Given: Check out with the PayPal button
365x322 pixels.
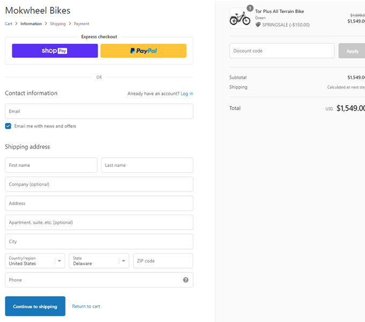Looking at the screenshot, I should [x=143, y=51].
